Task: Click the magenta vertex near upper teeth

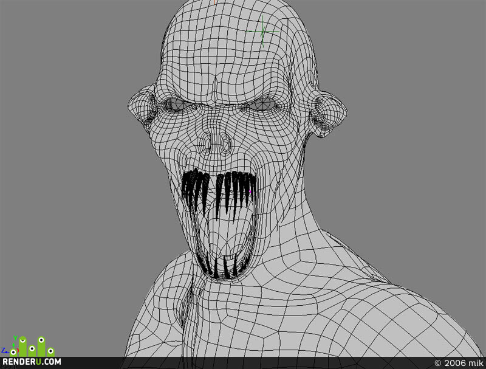Action: click(x=250, y=191)
